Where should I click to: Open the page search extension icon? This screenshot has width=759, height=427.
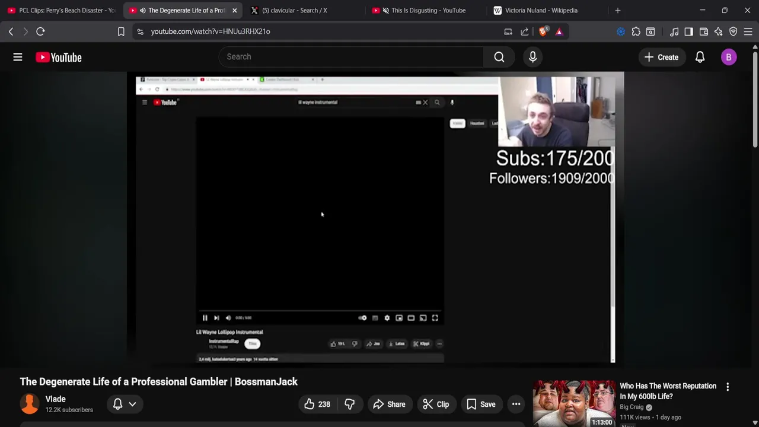click(650, 31)
